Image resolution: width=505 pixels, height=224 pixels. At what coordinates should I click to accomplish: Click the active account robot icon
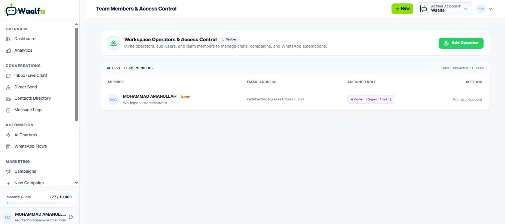pos(424,9)
